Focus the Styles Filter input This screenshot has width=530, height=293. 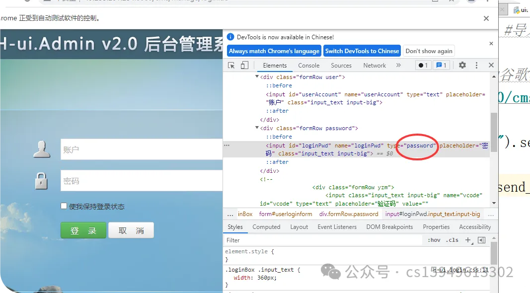(323, 240)
